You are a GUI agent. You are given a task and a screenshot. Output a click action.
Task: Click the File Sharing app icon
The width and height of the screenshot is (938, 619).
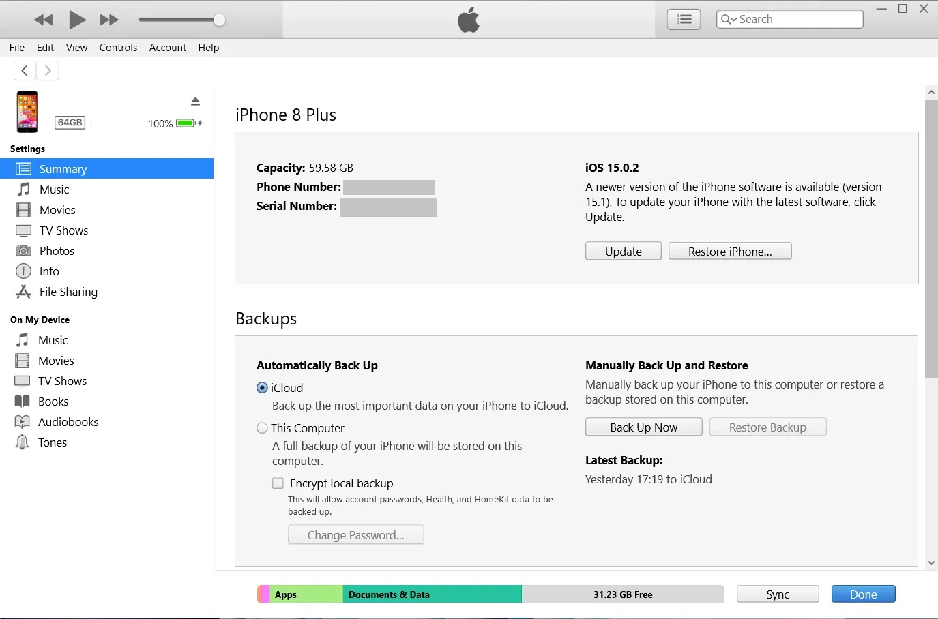(24, 292)
